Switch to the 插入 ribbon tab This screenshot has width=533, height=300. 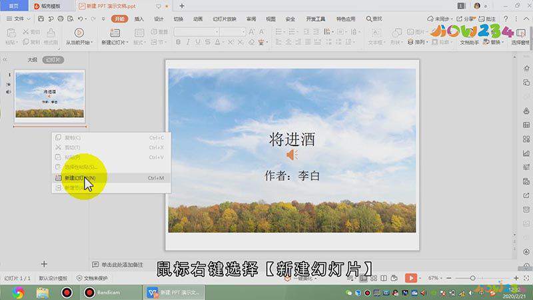(x=139, y=19)
